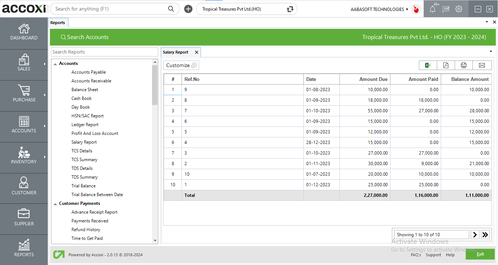Select the Reports tab

[58, 22]
